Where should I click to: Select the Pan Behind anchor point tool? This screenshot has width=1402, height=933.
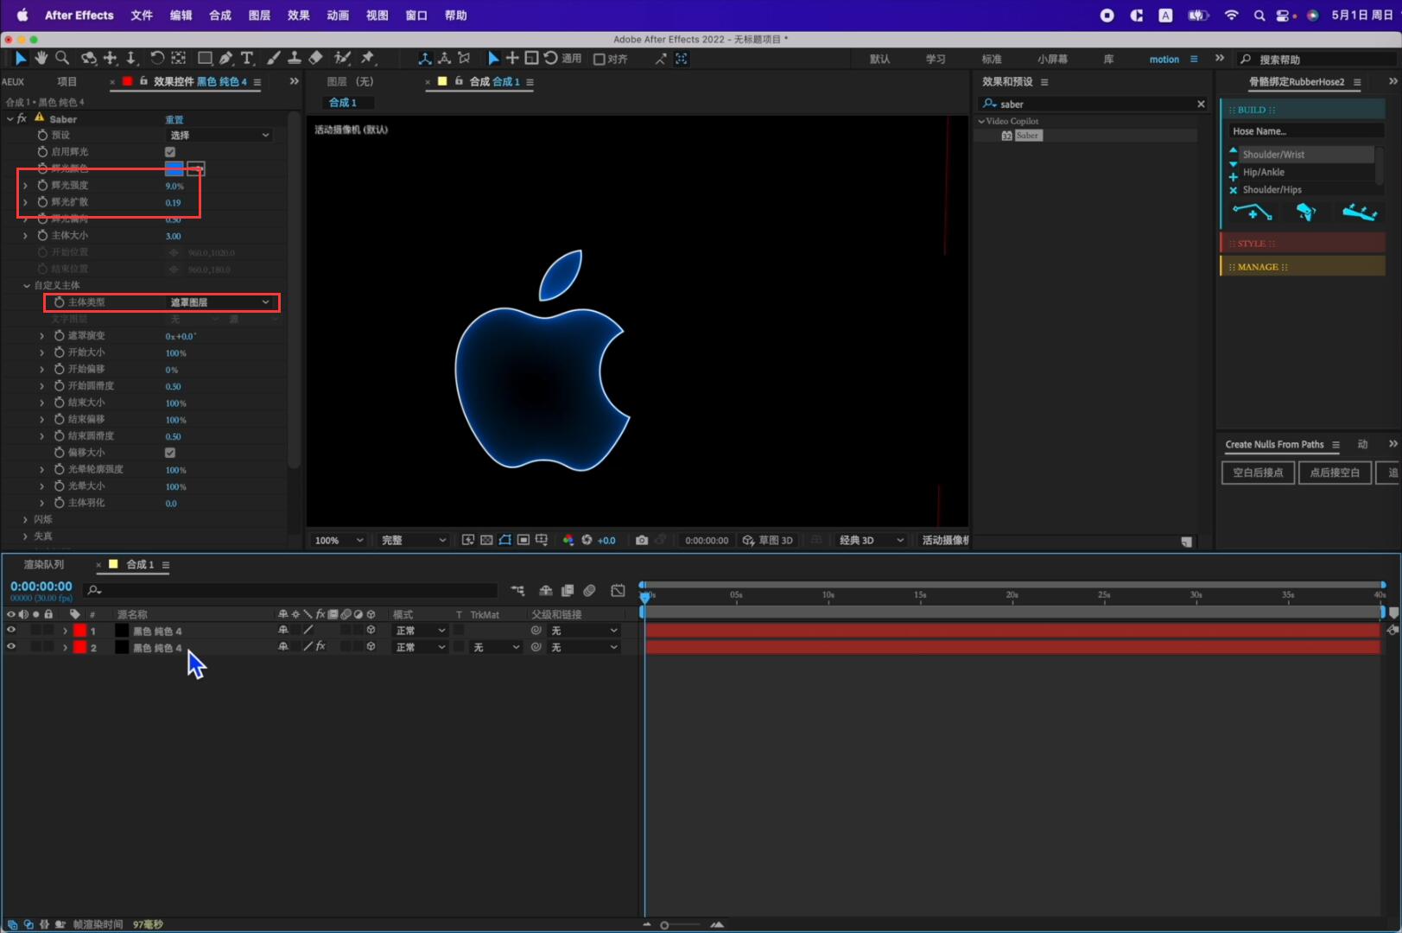pyautogui.click(x=178, y=58)
